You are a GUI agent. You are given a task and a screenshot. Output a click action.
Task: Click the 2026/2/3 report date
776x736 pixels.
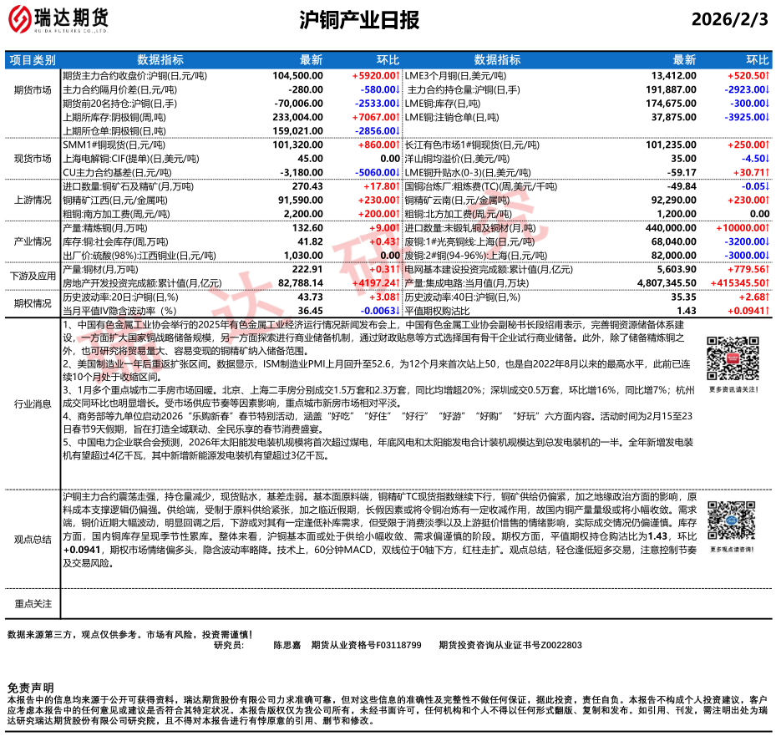pyautogui.click(x=729, y=21)
